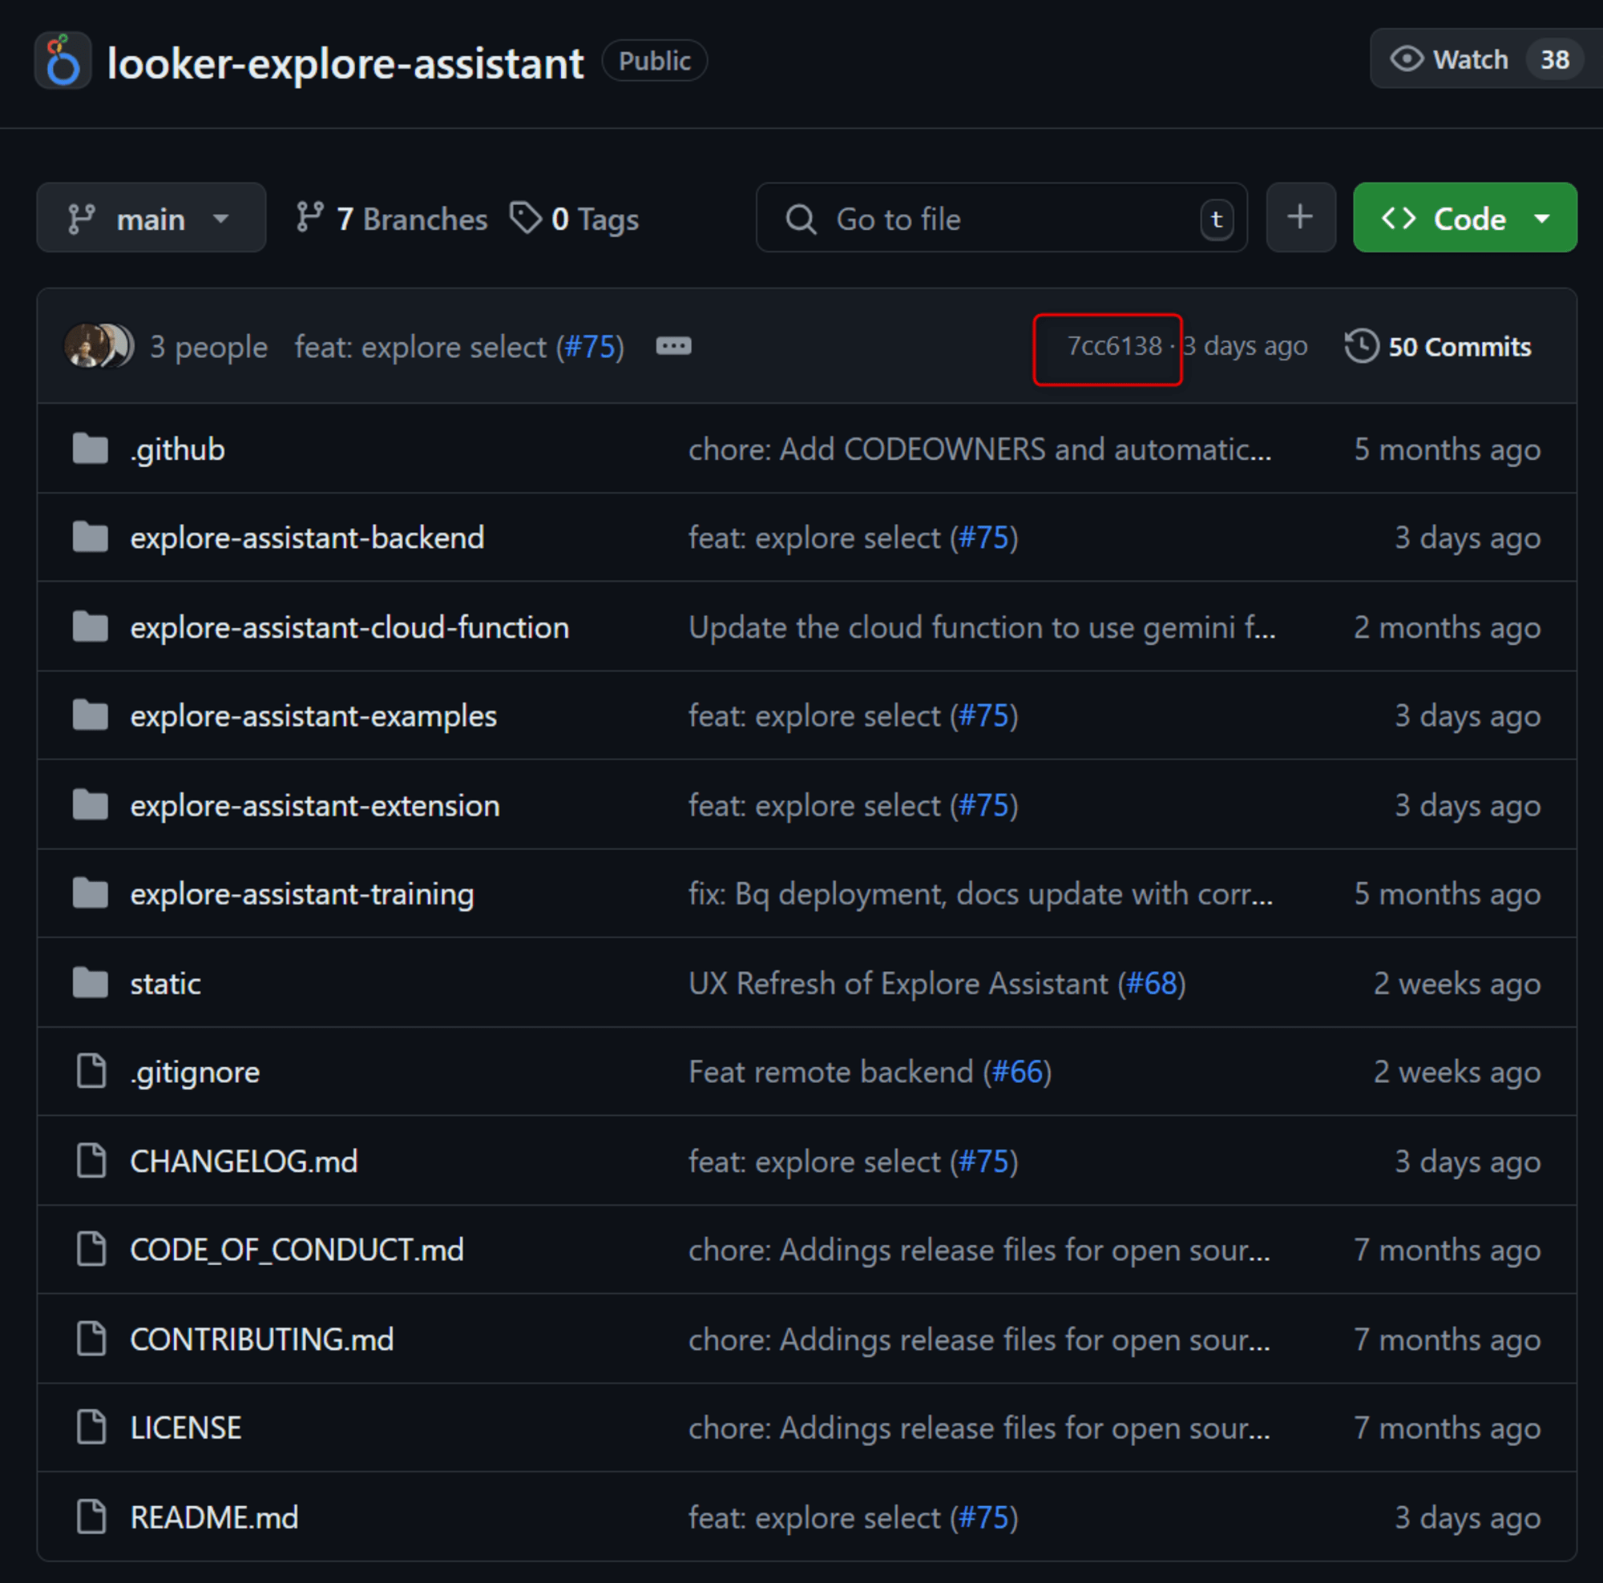Click the explore-assistant-cloud-function folder icon
The image size is (1603, 1583).
coord(90,627)
